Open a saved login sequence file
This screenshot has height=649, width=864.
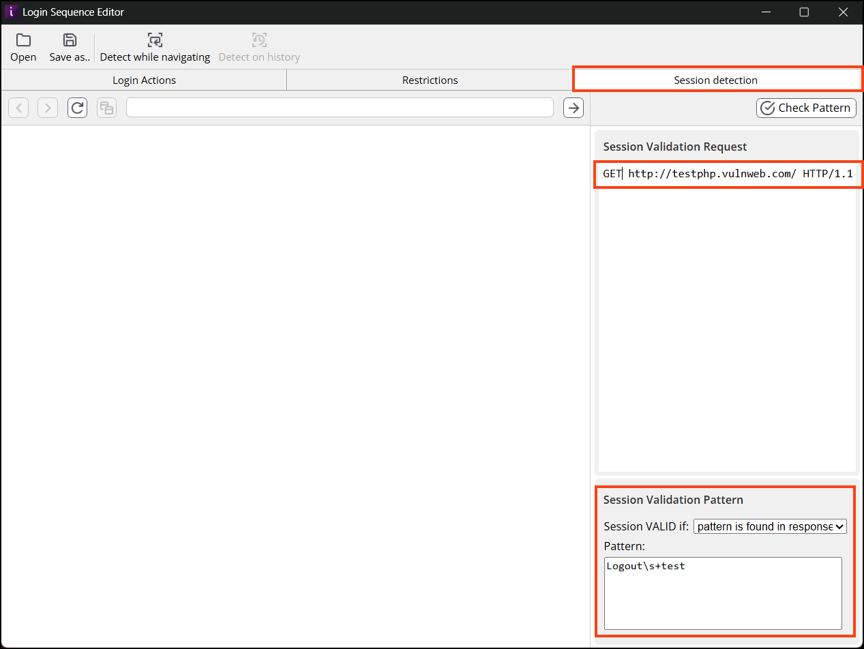pyautogui.click(x=23, y=46)
